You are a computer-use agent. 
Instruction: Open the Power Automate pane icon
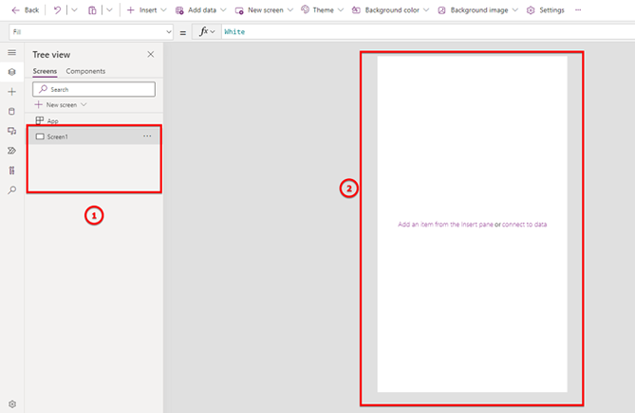point(12,151)
